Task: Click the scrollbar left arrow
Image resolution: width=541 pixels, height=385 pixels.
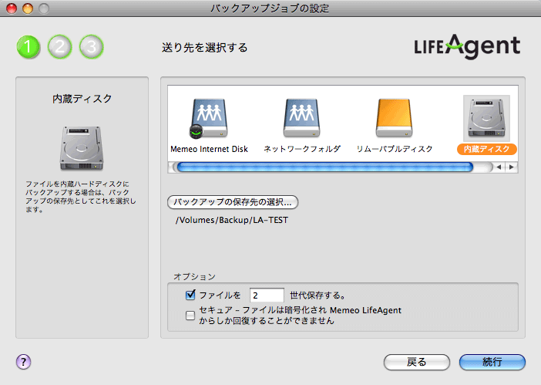Action: [499, 167]
